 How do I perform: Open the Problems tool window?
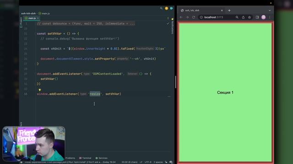coord(70,158)
